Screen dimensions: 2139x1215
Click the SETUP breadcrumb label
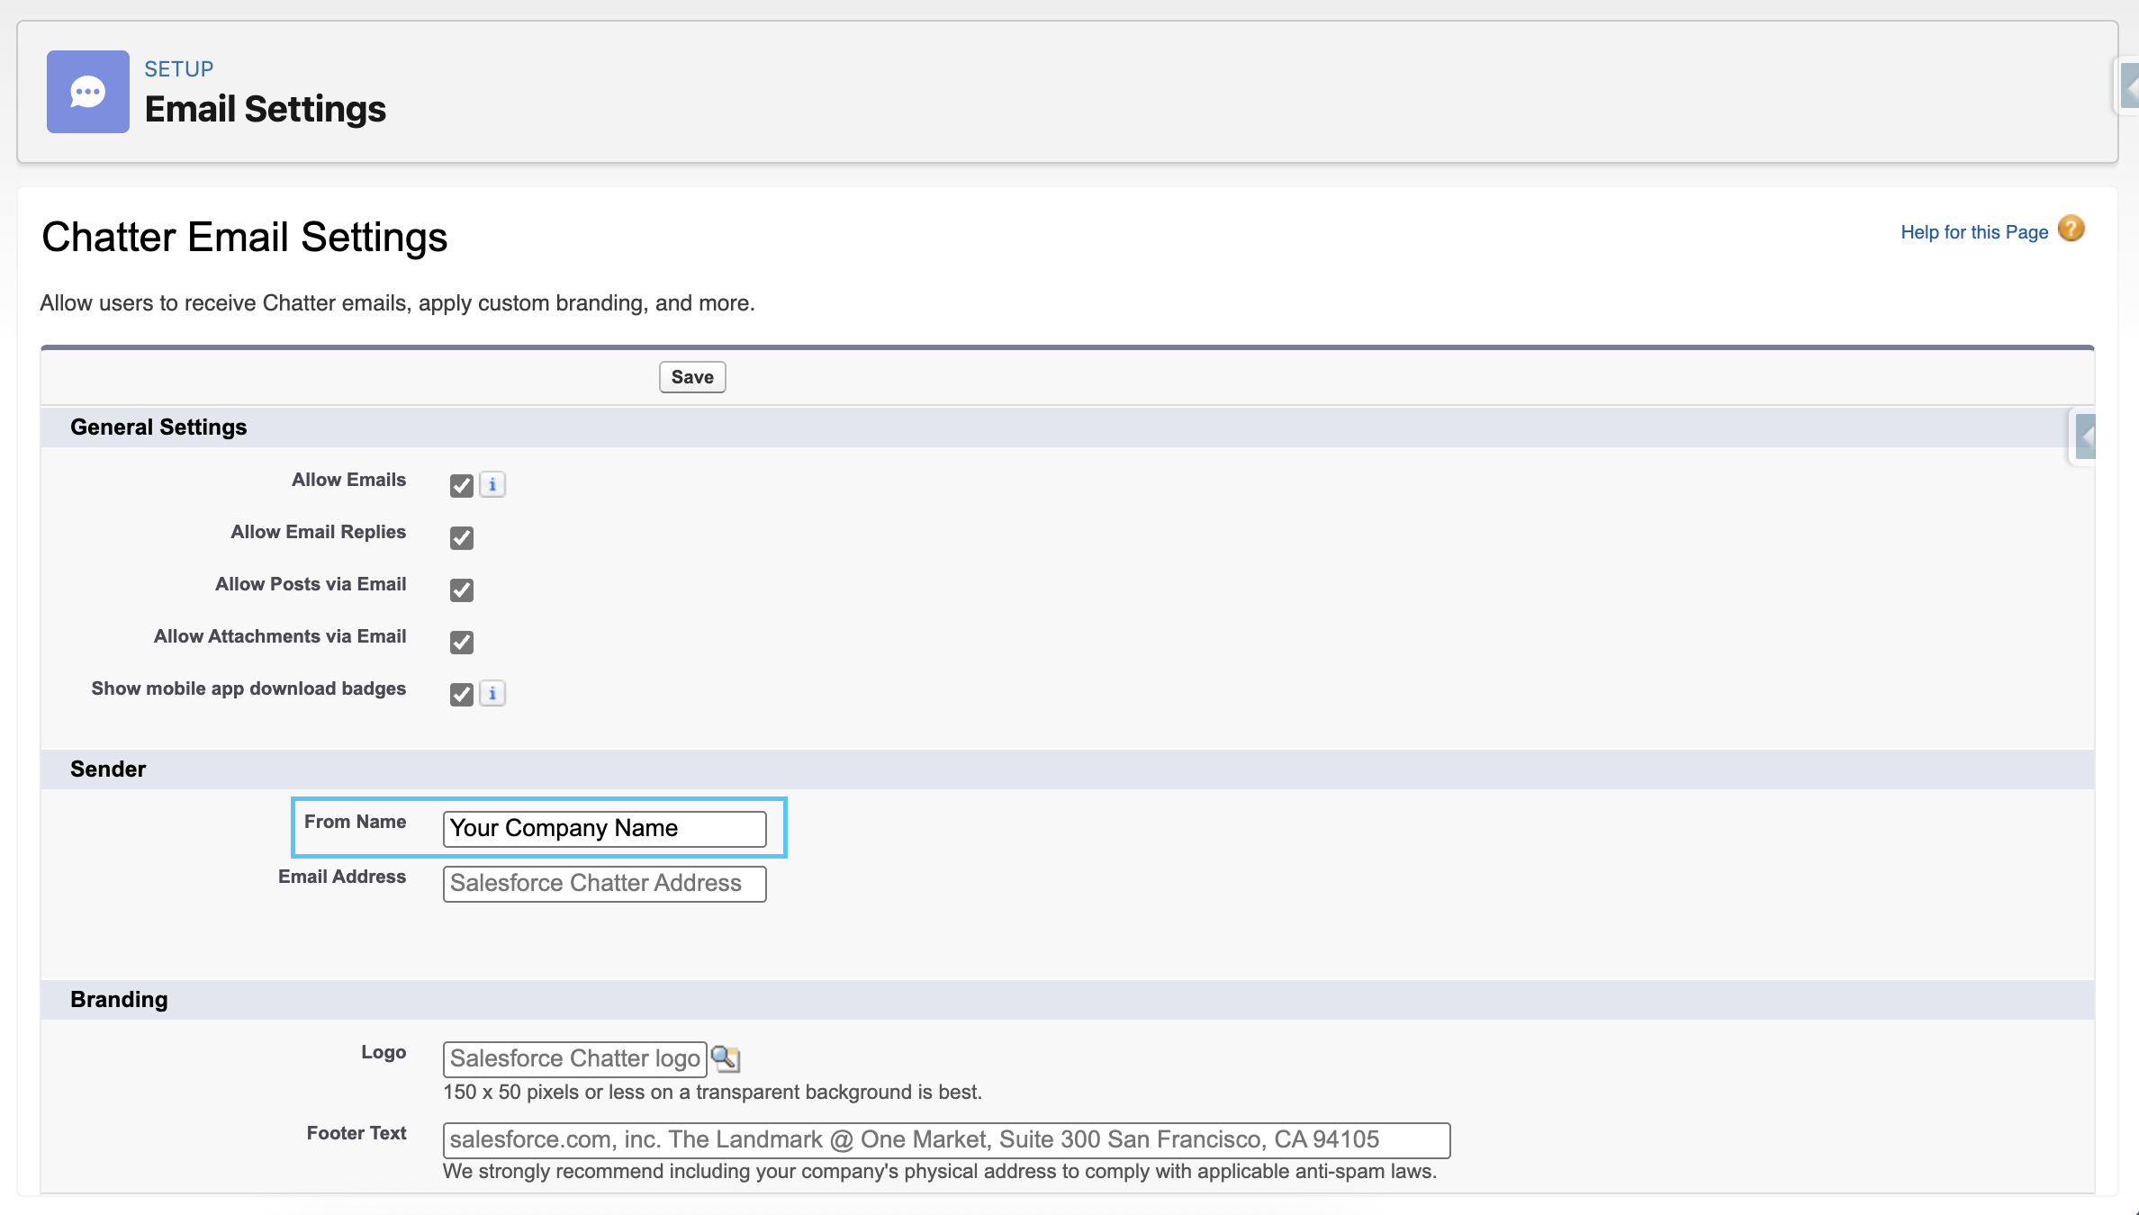click(x=179, y=69)
